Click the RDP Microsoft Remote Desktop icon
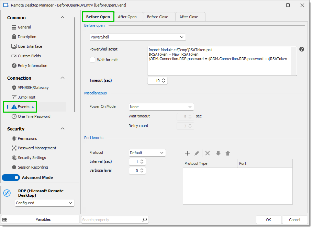This screenshot has height=229, width=313. point(7,193)
